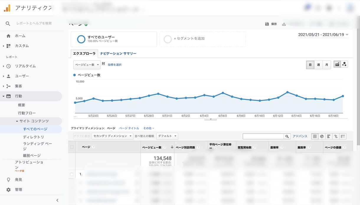Open the date range 2021/05/21 - 2021/06/19 picker
360x205 pixels.
(x=323, y=35)
